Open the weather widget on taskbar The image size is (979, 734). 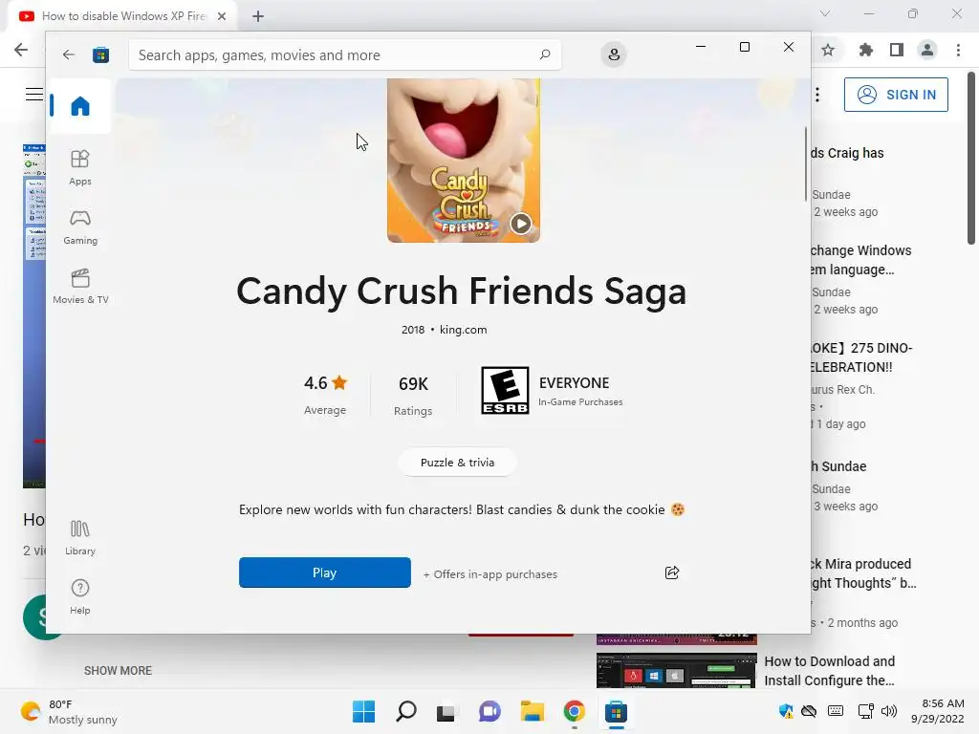click(69, 711)
